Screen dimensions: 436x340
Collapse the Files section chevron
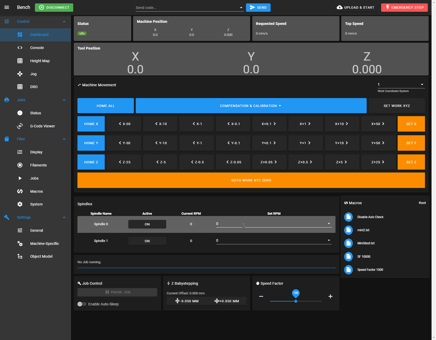pos(64,139)
